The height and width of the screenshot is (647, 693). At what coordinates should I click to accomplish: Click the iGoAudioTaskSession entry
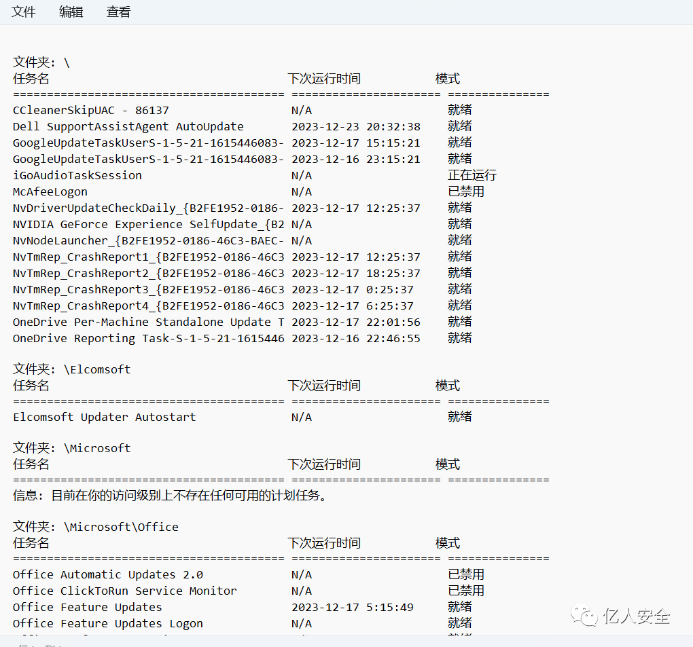coord(77,175)
